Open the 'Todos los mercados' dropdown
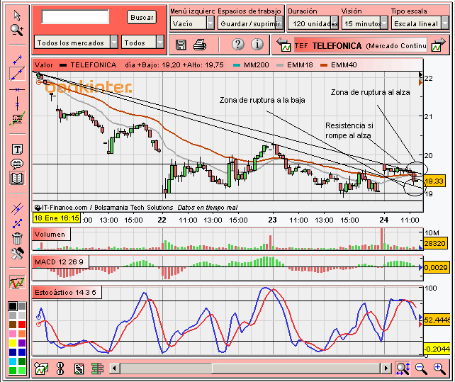 pos(76,43)
